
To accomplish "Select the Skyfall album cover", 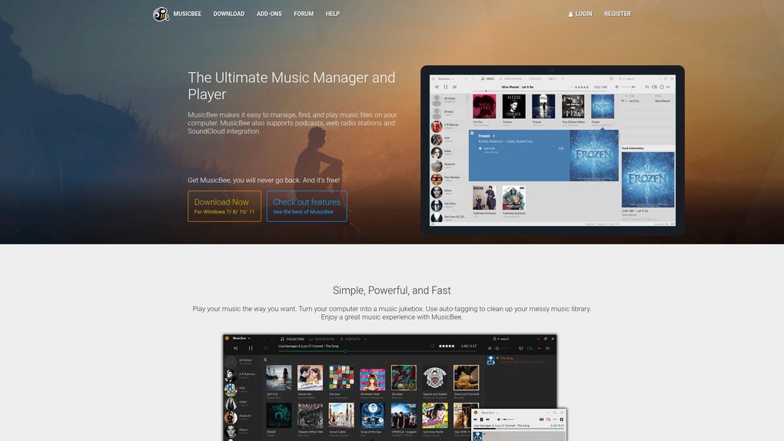I will pos(278,415).
